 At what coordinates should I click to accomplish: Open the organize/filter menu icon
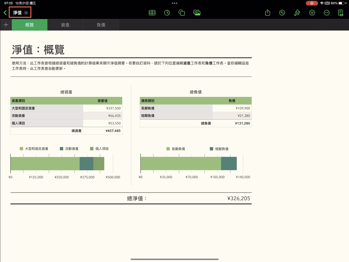[312, 13]
